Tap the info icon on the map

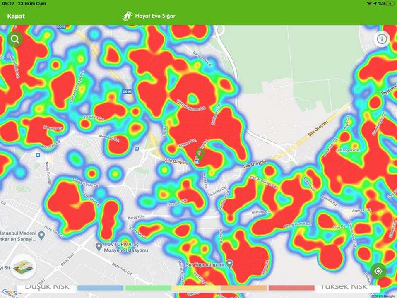click(x=382, y=39)
